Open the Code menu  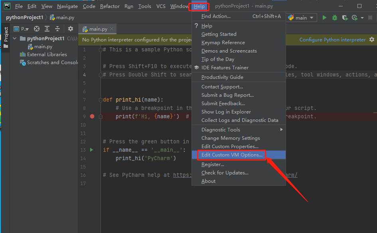(x=89, y=6)
